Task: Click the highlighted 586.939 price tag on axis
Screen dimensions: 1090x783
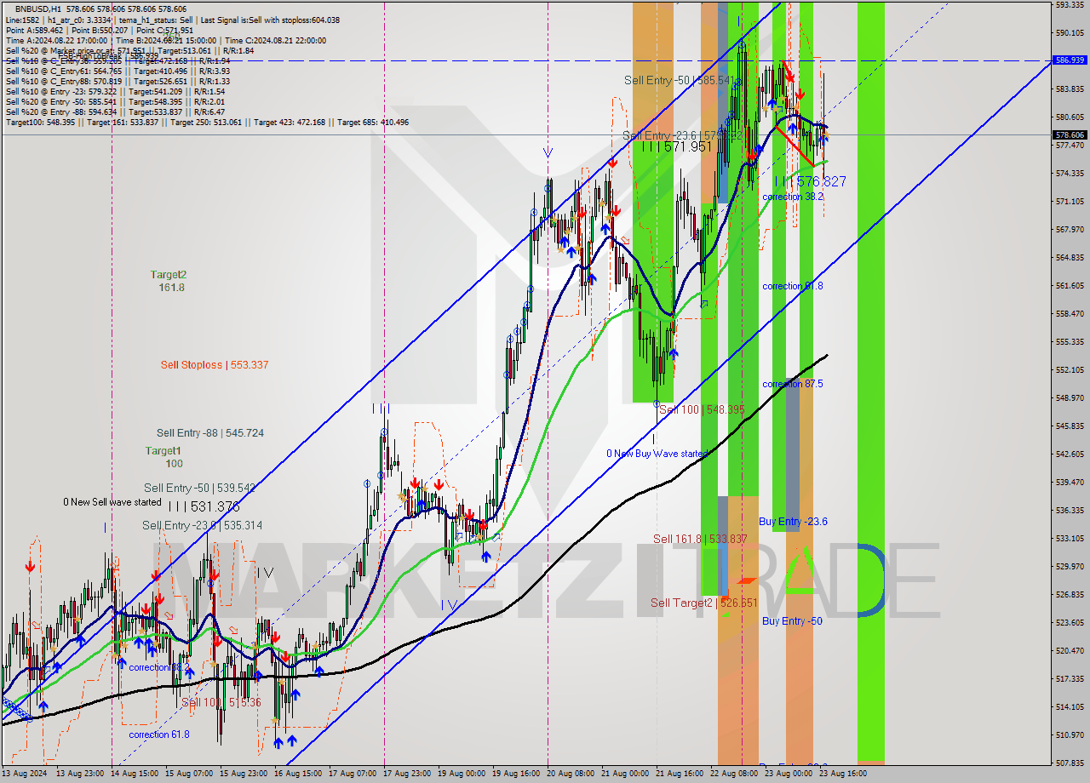Action: point(1070,60)
